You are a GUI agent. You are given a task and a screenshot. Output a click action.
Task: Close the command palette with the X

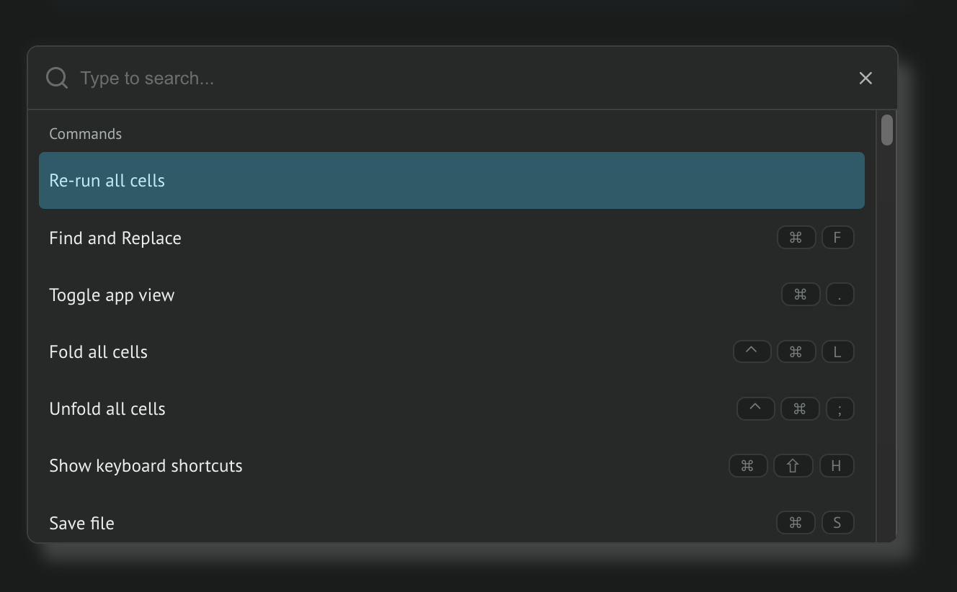pos(865,78)
